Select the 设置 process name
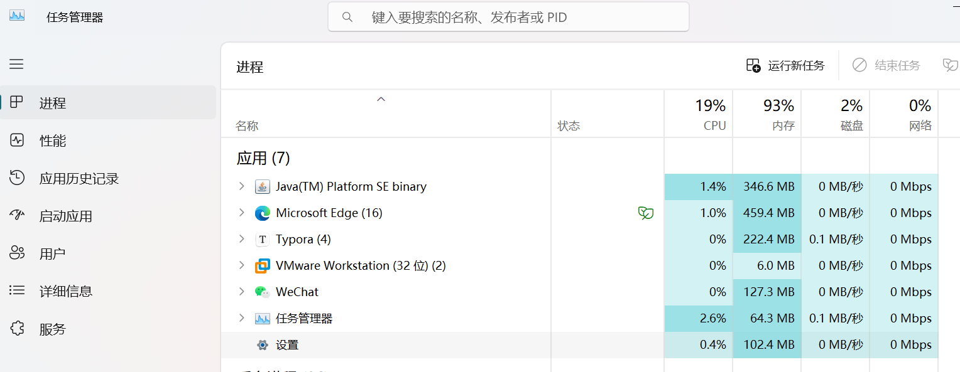960x372 pixels. tap(287, 345)
